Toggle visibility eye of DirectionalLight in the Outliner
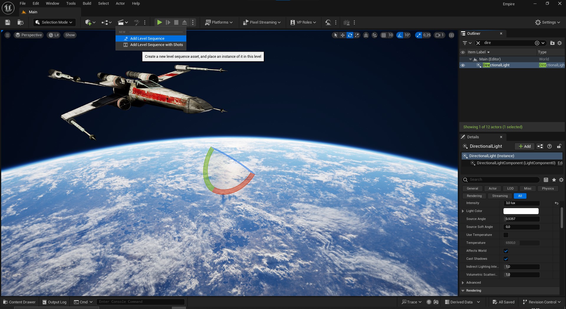566x309 pixels. (463, 65)
